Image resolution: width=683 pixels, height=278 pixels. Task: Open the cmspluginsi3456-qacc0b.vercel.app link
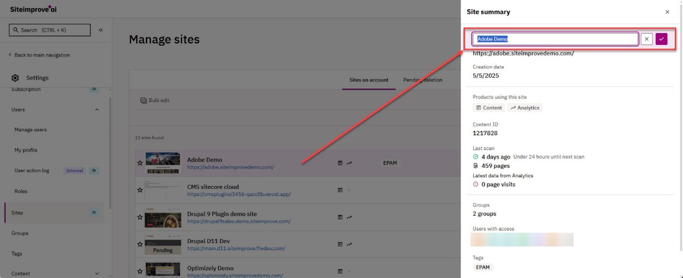click(239, 195)
